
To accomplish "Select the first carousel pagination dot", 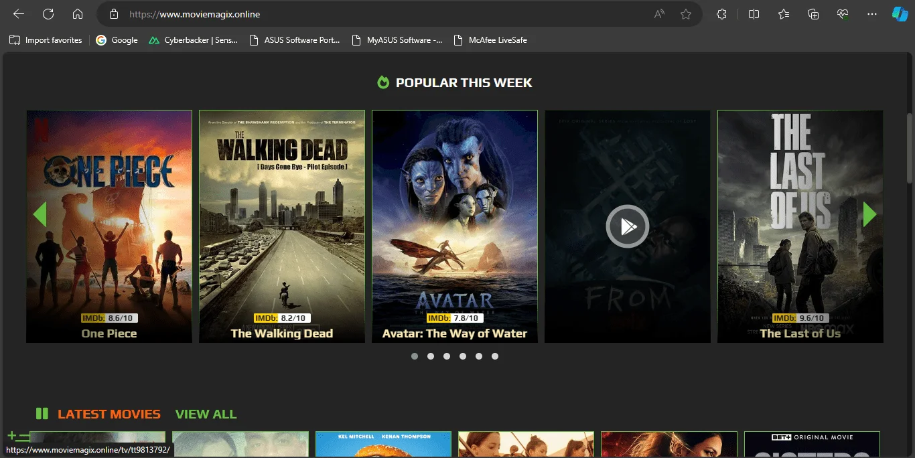I will (x=415, y=356).
